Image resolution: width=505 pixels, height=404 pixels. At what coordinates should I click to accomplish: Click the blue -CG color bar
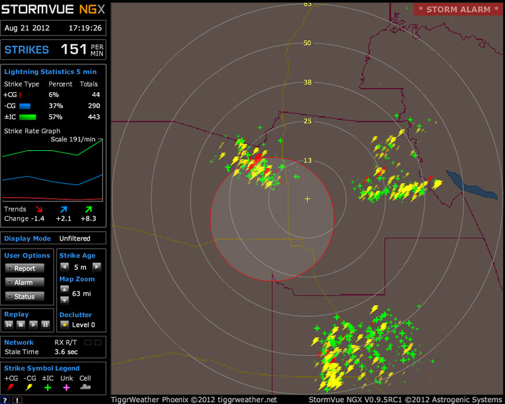click(x=25, y=105)
